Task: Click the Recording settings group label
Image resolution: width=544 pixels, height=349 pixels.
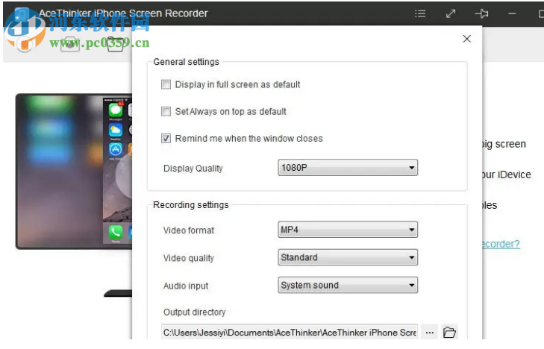Action: [191, 205]
